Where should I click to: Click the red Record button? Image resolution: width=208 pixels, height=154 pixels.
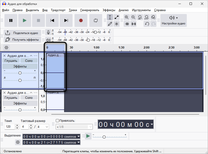pyautogui.click(x=81, y=20)
